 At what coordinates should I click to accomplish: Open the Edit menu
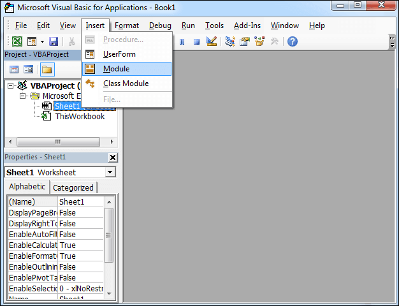[x=43, y=25]
